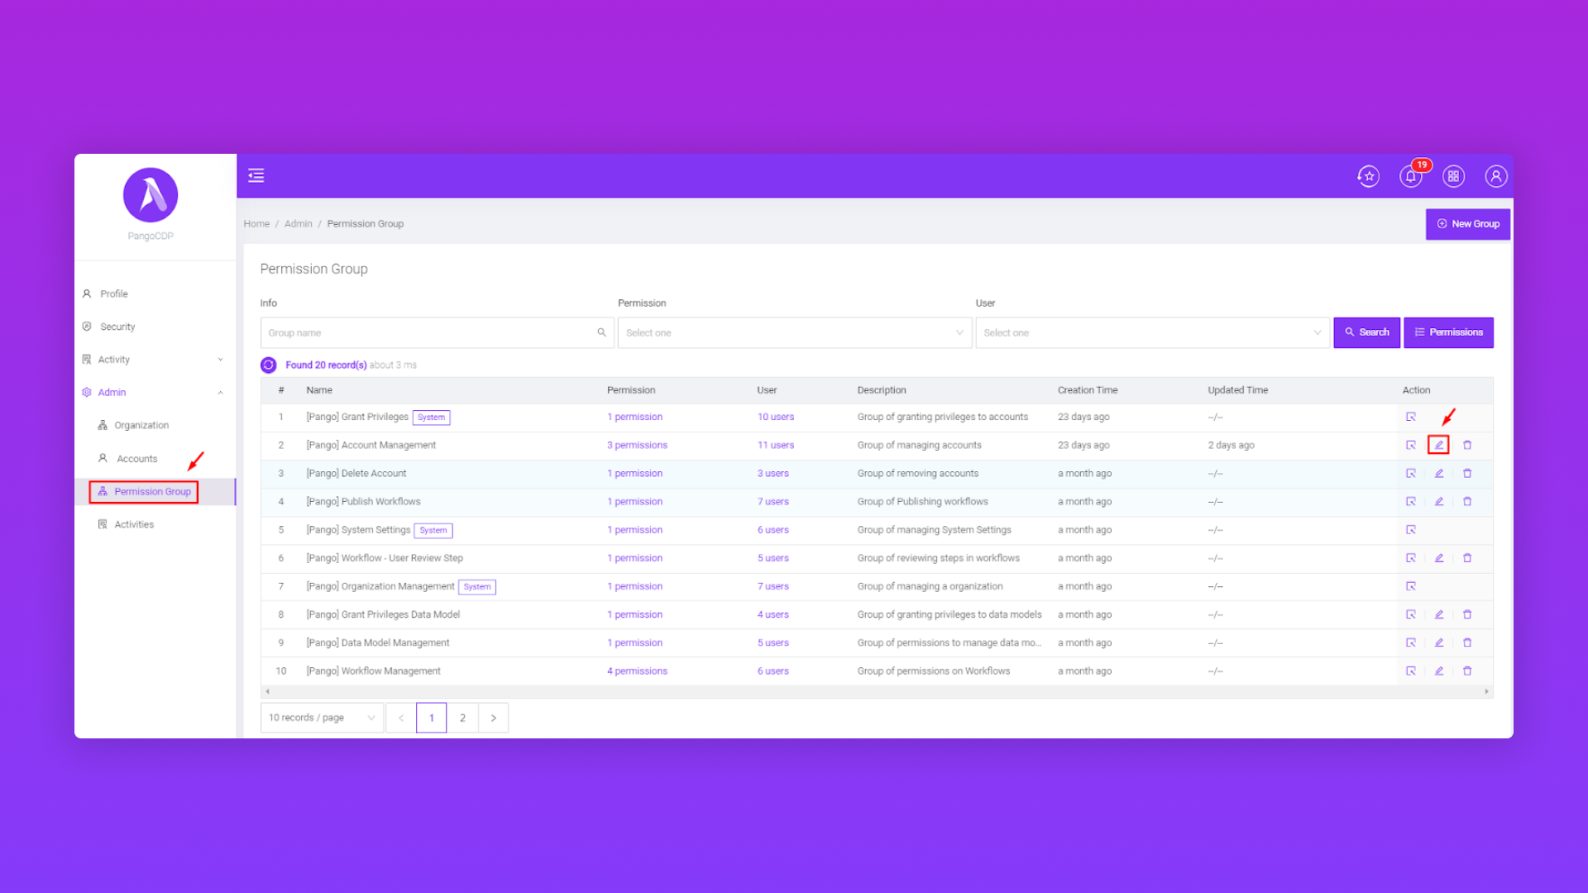Click the refresh records icon
Image resolution: width=1588 pixels, height=893 pixels.
coord(269,365)
